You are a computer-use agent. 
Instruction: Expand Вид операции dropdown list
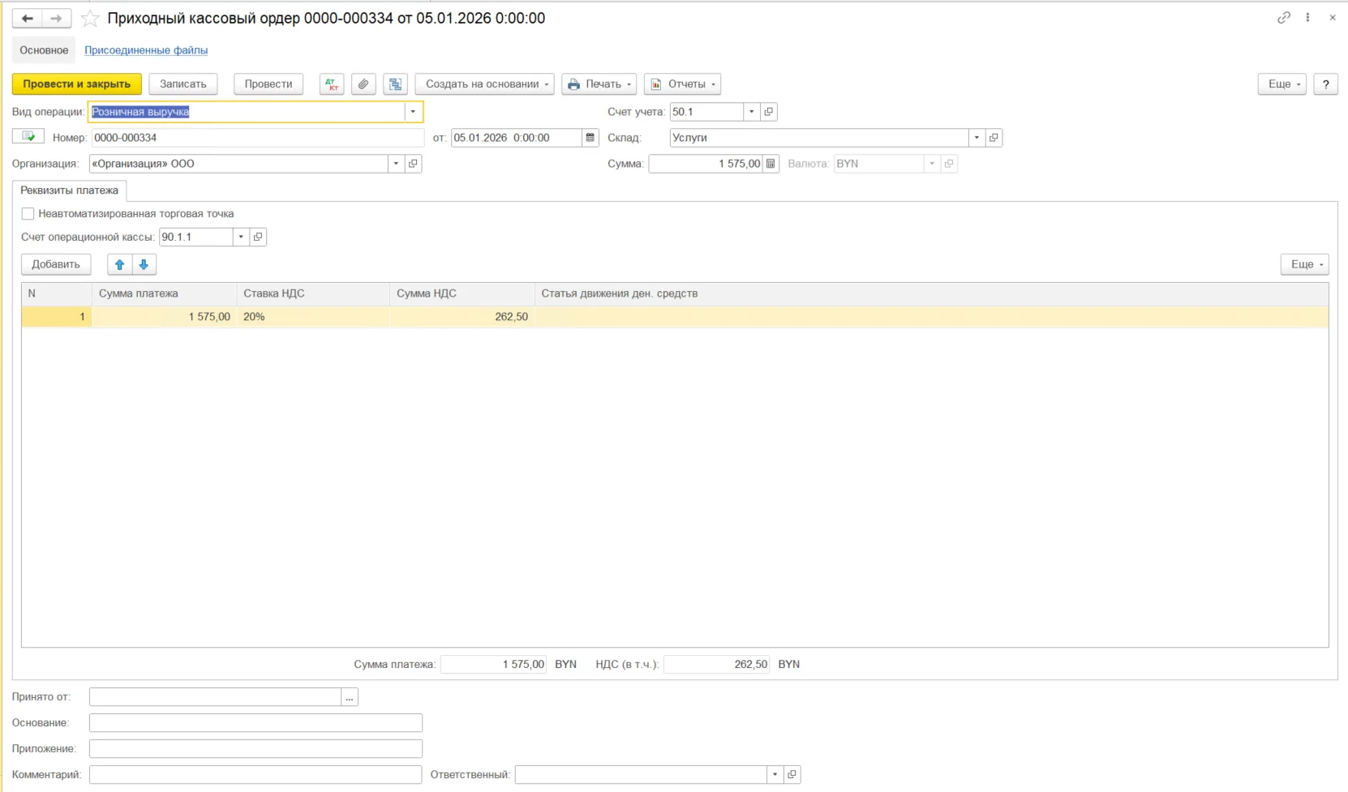click(x=413, y=112)
